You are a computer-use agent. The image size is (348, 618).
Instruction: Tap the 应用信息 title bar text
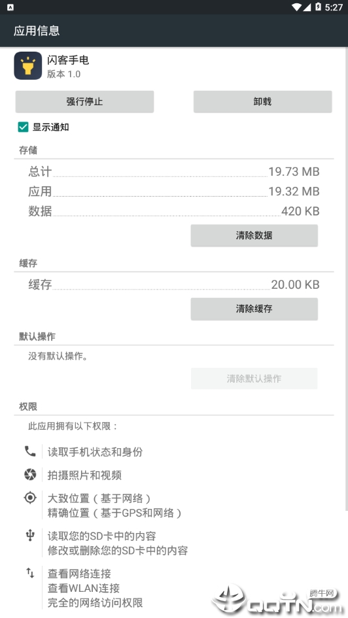tap(37, 31)
